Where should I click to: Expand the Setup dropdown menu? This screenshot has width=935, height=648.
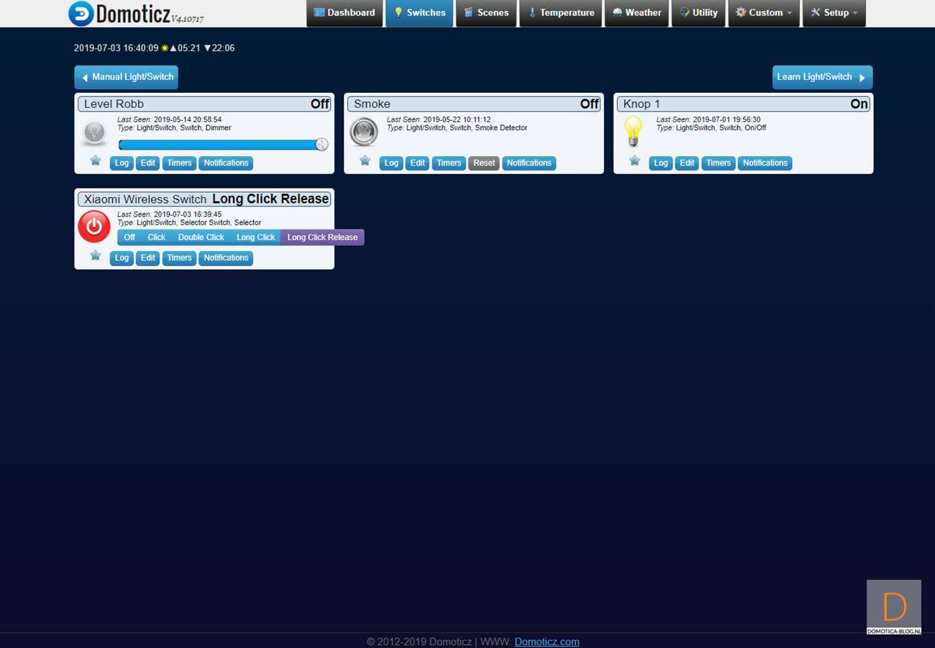834,13
